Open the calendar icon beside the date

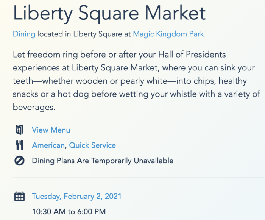click(19, 197)
